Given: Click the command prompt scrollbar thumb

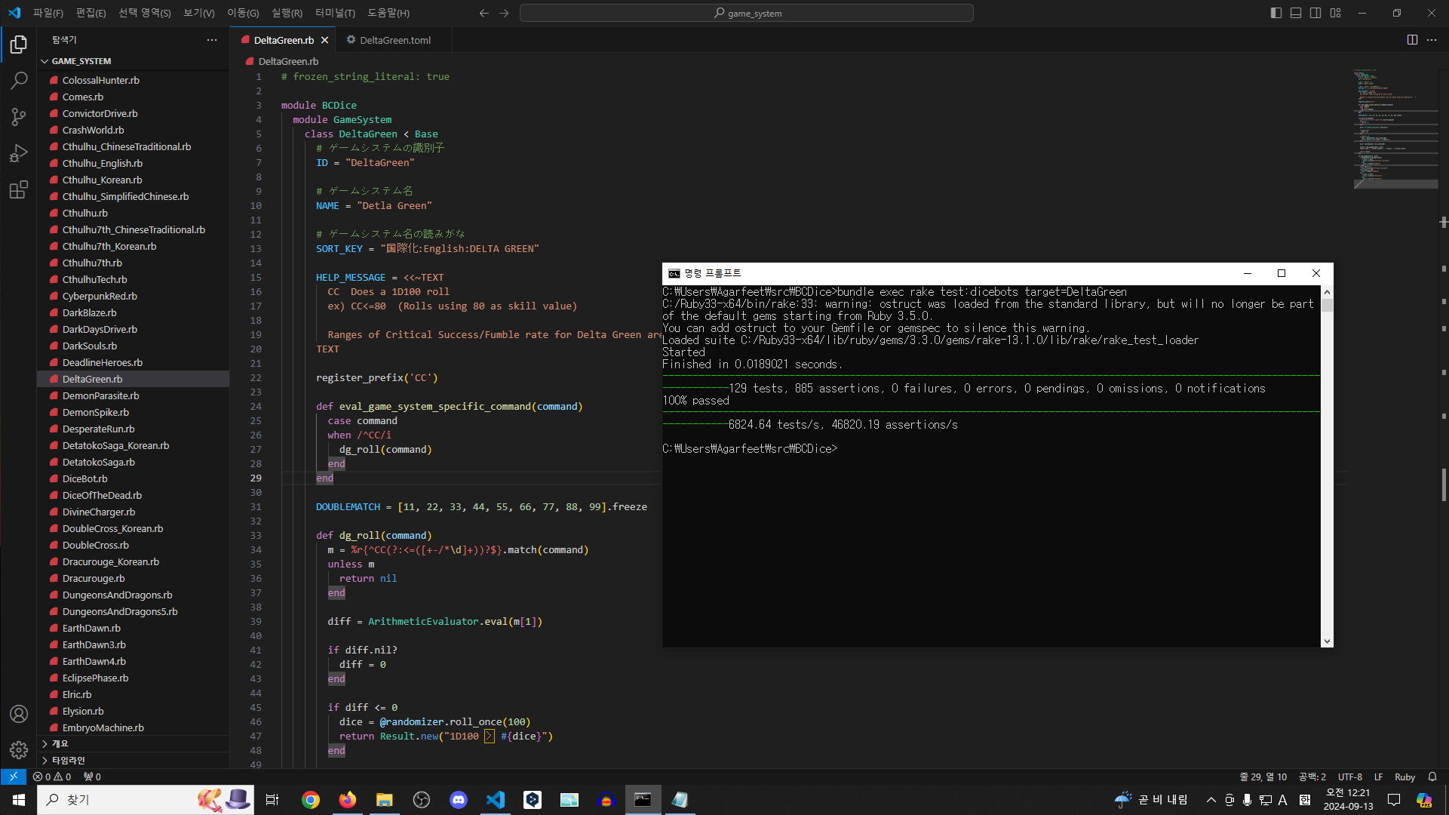Looking at the screenshot, I should (x=1327, y=305).
